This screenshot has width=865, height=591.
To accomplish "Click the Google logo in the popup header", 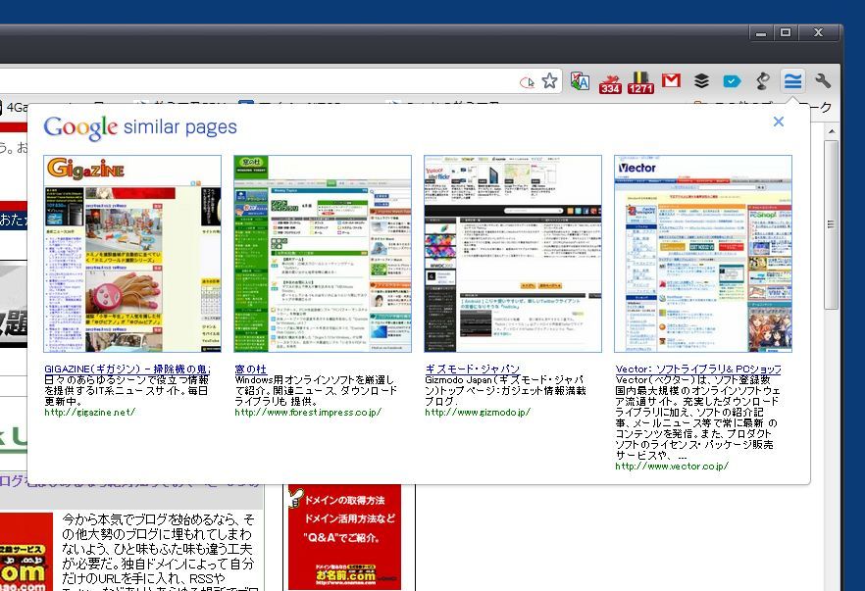I will point(80,127).
